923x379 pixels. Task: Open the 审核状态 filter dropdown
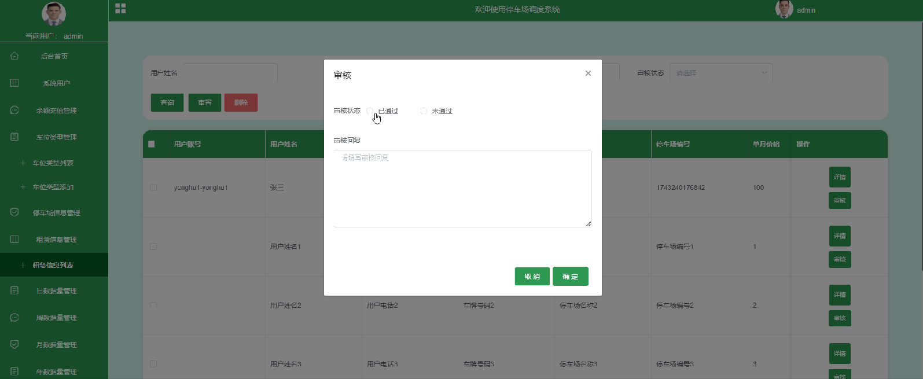tap(721, 73)
